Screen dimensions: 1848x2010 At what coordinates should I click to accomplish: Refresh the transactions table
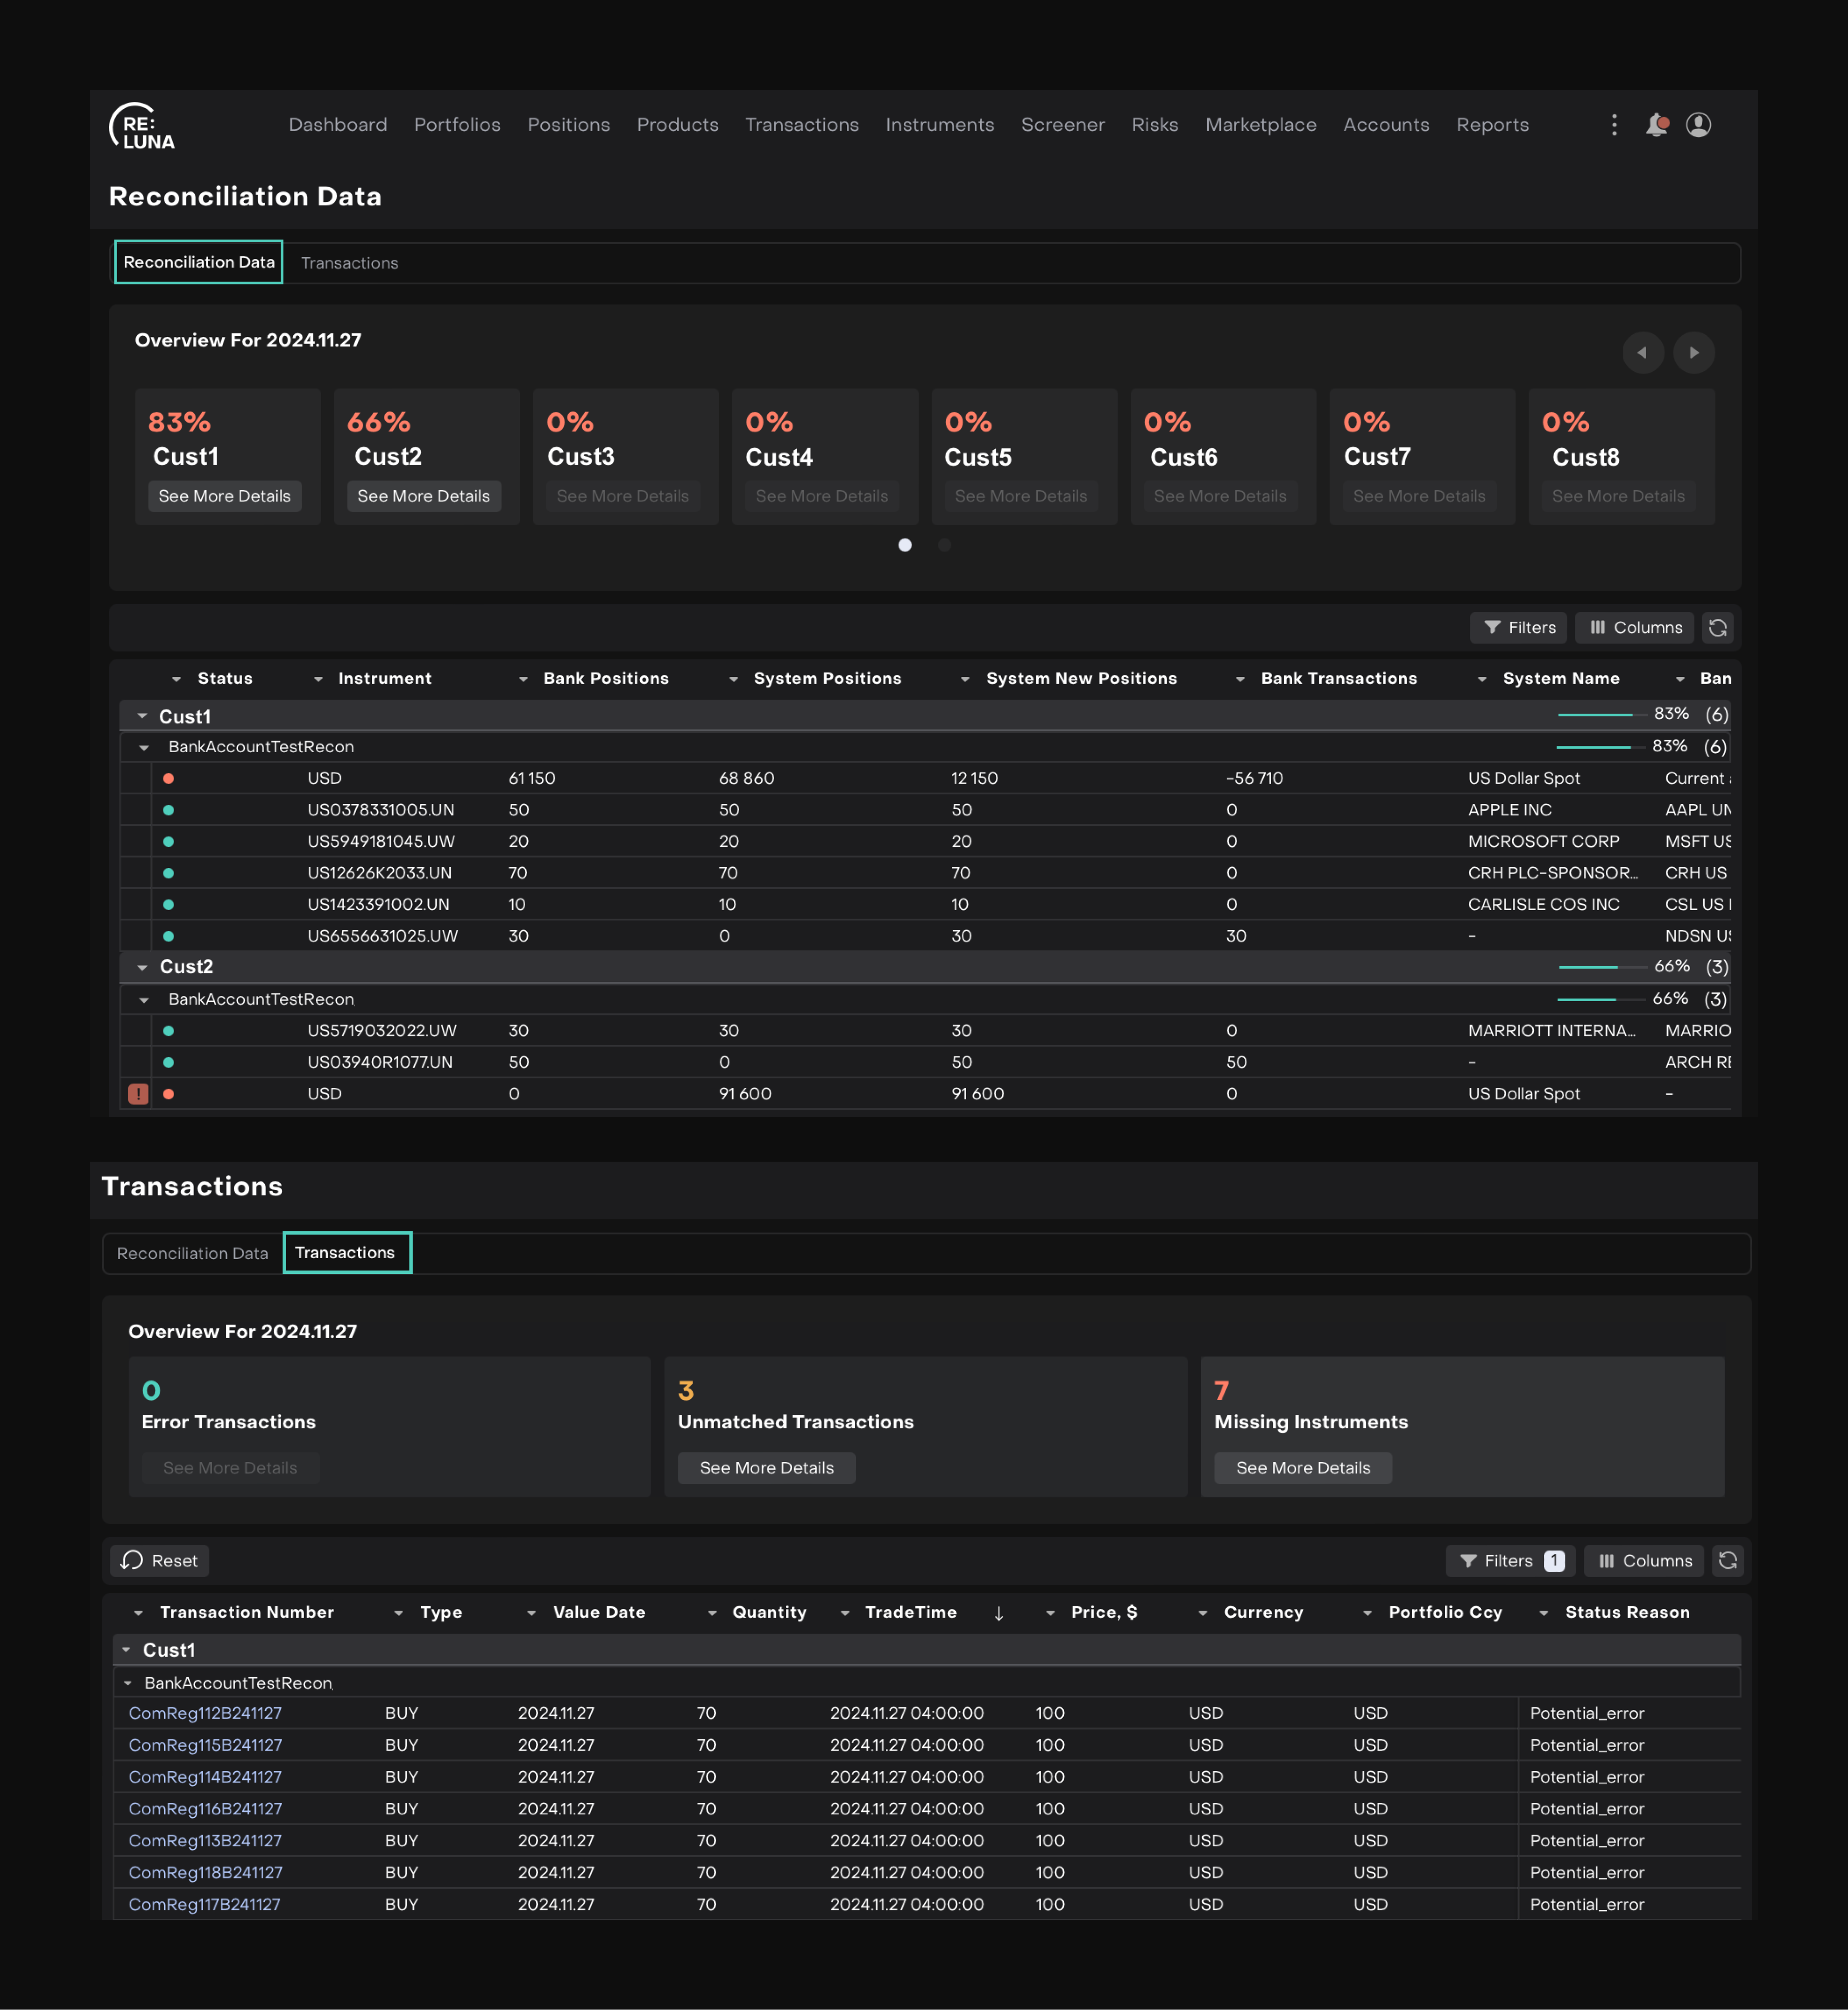pos(1727,1561)
